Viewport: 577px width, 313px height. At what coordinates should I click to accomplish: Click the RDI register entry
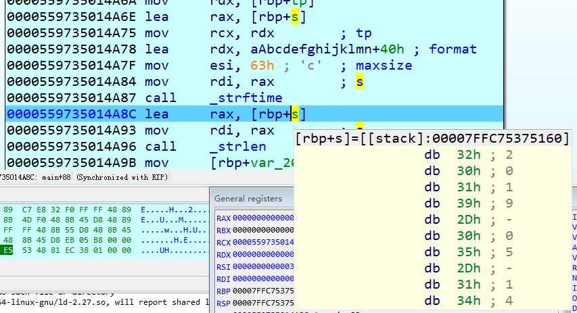[255, 279]
